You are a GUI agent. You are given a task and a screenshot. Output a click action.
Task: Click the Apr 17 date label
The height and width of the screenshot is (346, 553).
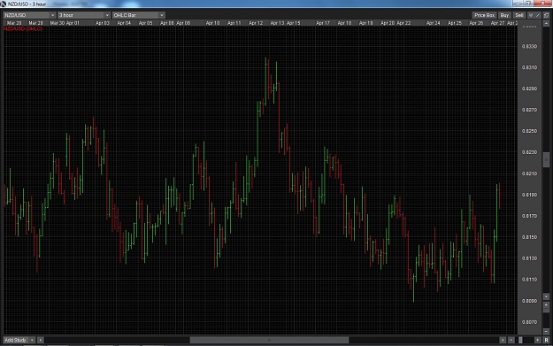323,23
